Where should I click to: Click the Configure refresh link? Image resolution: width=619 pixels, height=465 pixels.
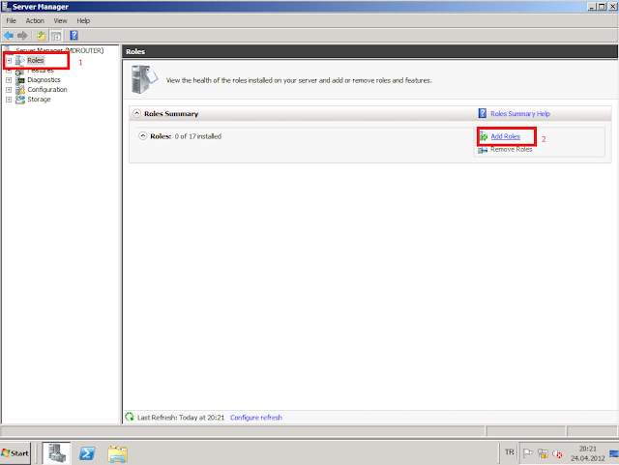point(255,418)
